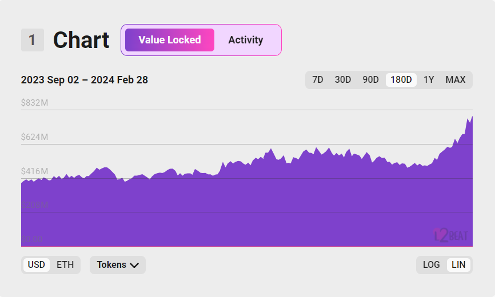Open the Tokens dropdown

117,265
